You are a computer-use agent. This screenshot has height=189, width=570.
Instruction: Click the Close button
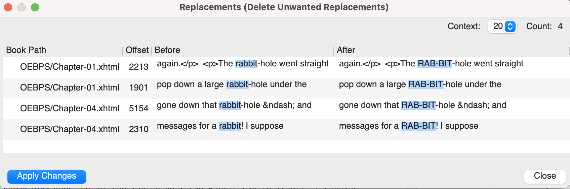pyautogui.click(x=544, y=176)
